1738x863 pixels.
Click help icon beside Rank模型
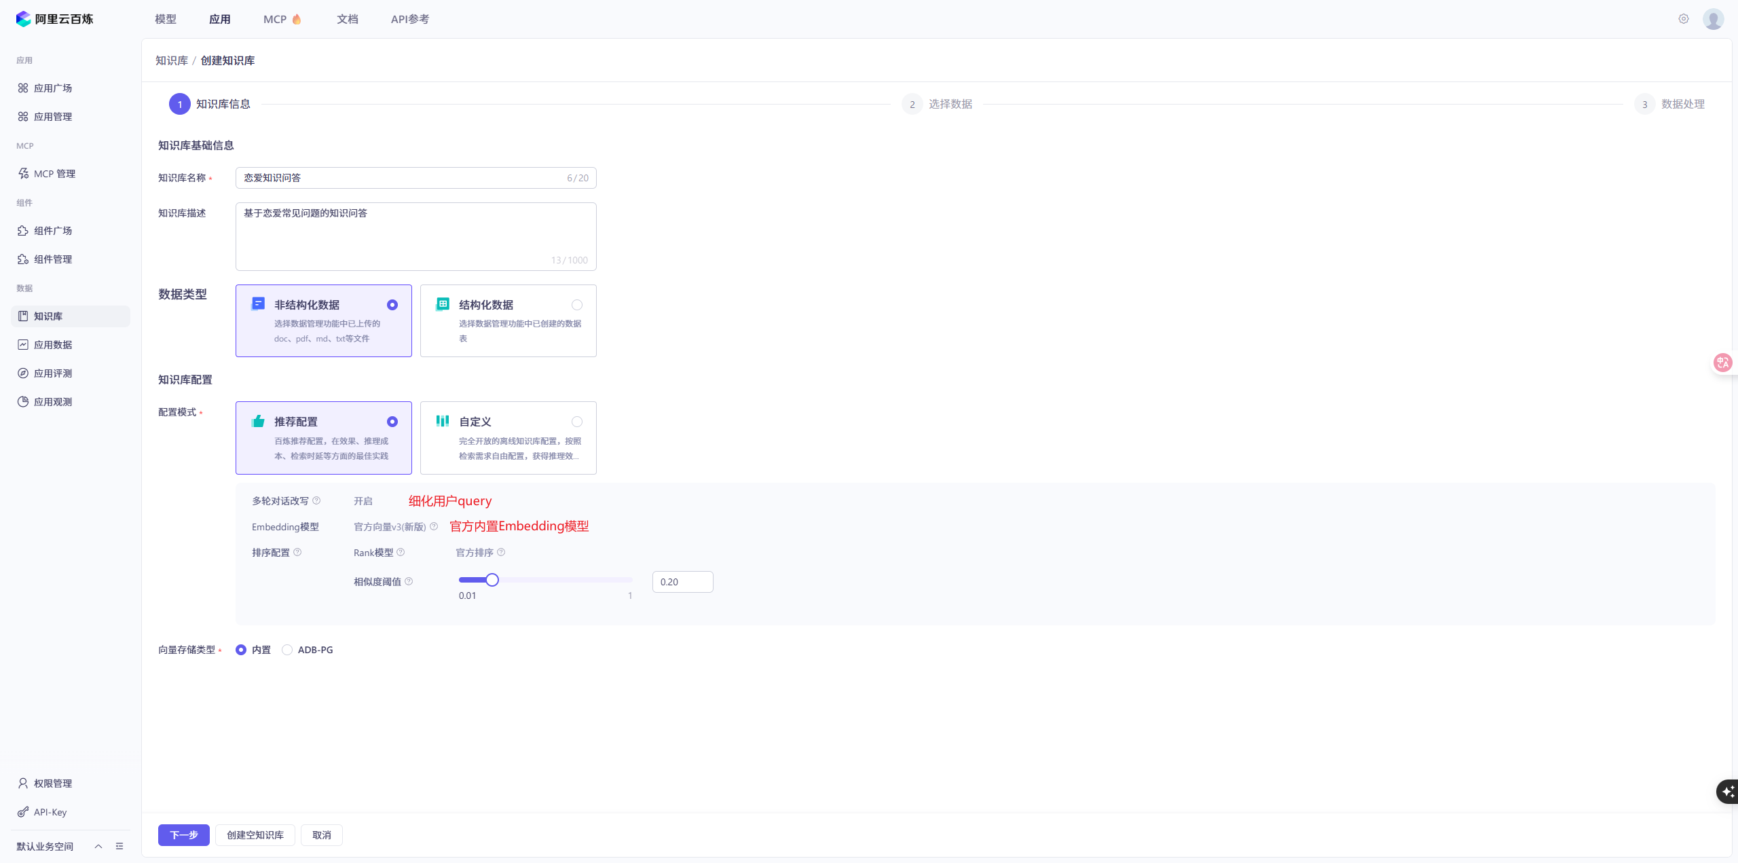click(x=401, y=553)
